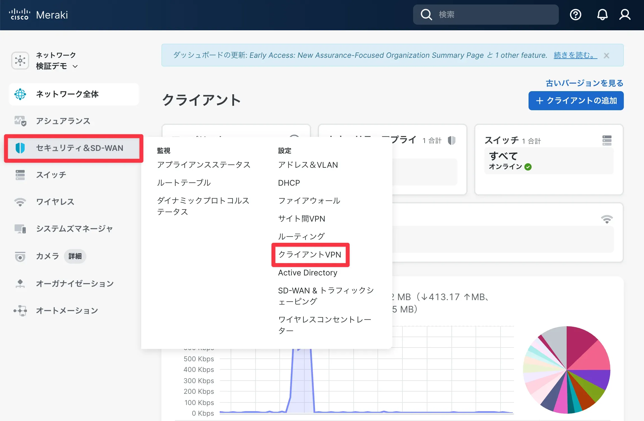Click the wireless Wi-Fi sidebar icon

point(20,202)
